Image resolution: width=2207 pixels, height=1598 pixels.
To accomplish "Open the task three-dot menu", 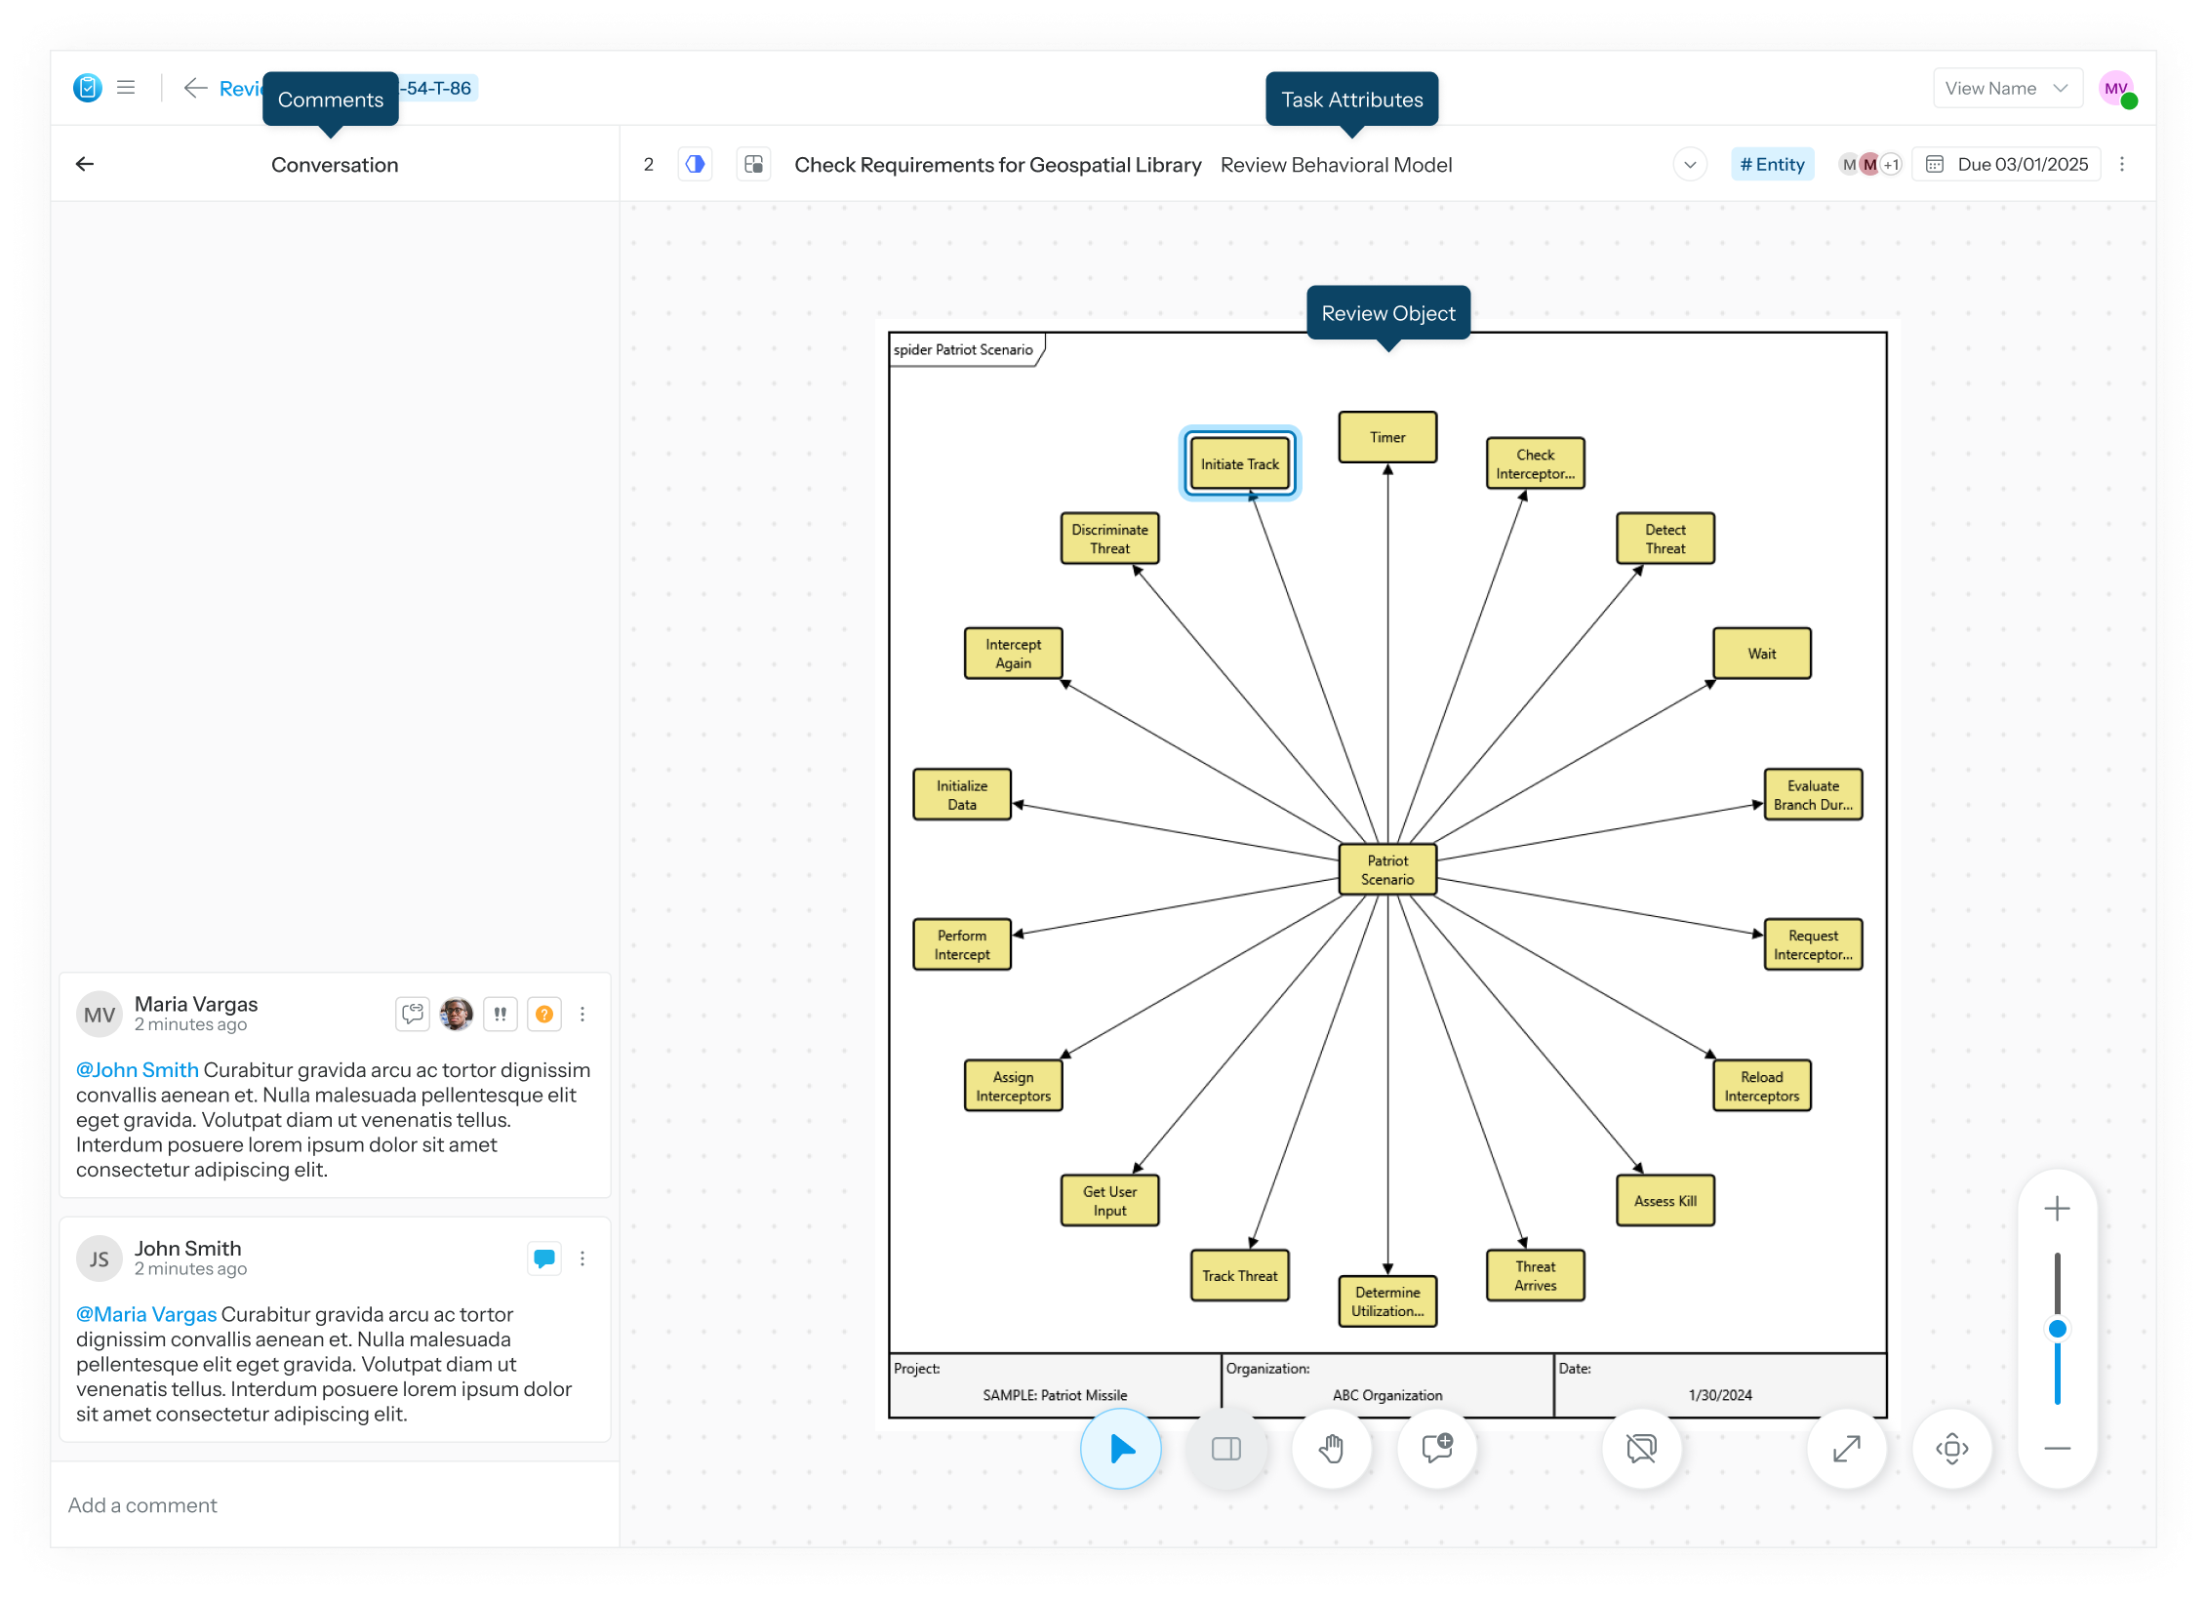I will point(2122,165).
